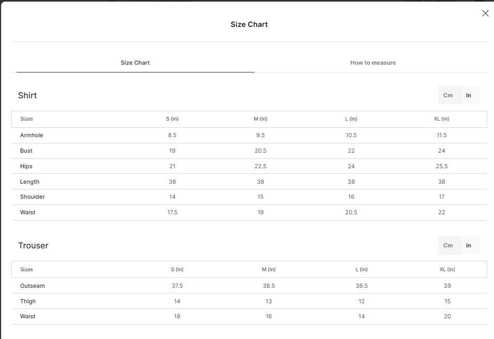Viewport: 494px width, 339px height.
Task: Select the Shirt Hips value for XL
Action: (x=441, y=166)
